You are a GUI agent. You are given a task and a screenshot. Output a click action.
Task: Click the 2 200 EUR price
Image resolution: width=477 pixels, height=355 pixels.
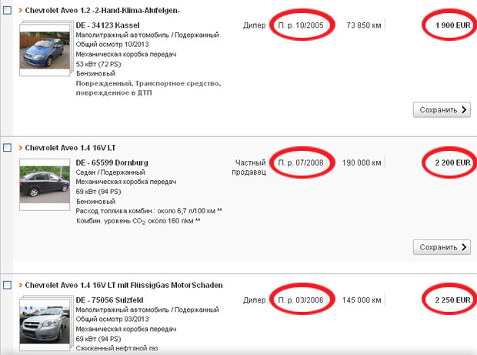(452, 163)
